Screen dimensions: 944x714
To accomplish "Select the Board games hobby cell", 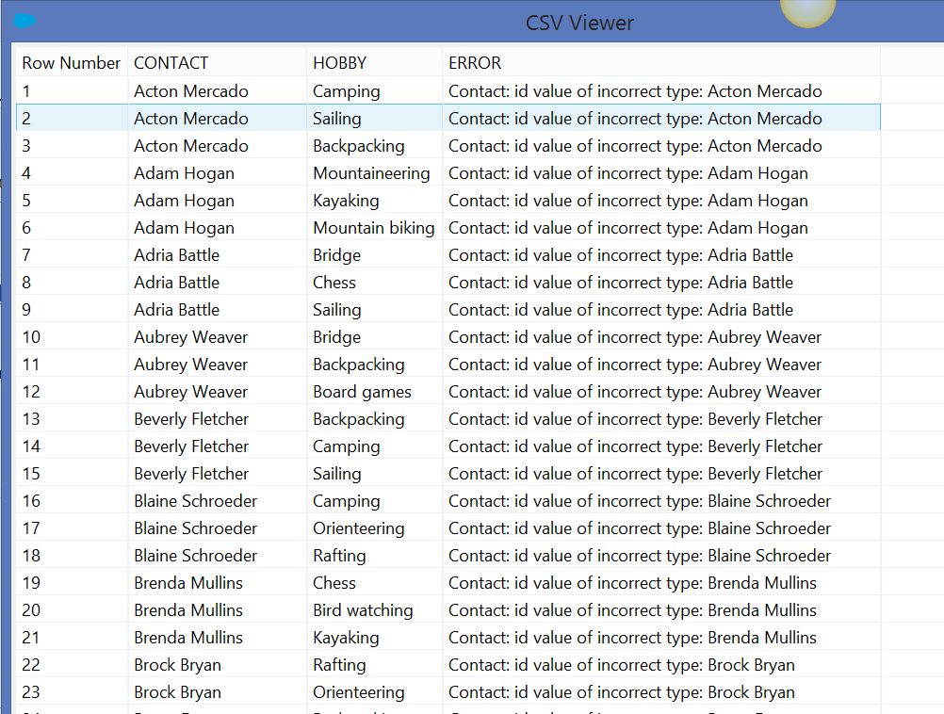I will 362,392.
